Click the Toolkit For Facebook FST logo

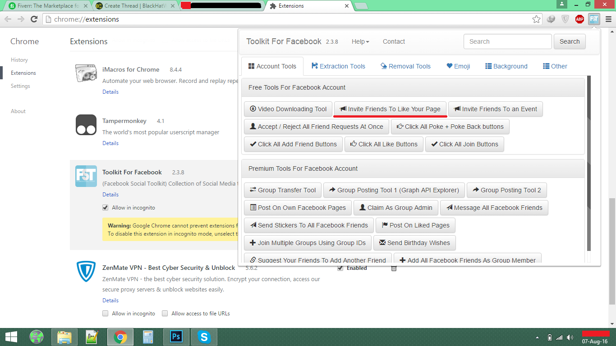tap(86, 176)
